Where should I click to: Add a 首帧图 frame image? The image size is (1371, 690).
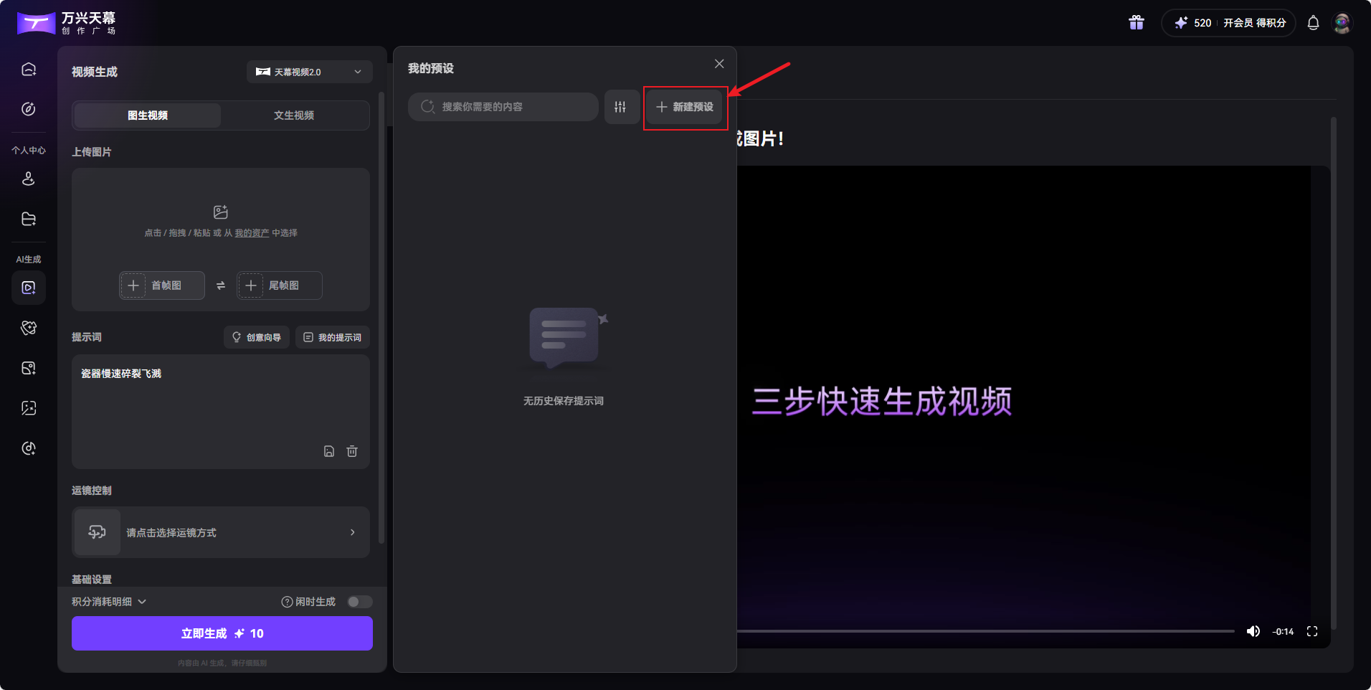pyautogui.click(x=161, y=285)
